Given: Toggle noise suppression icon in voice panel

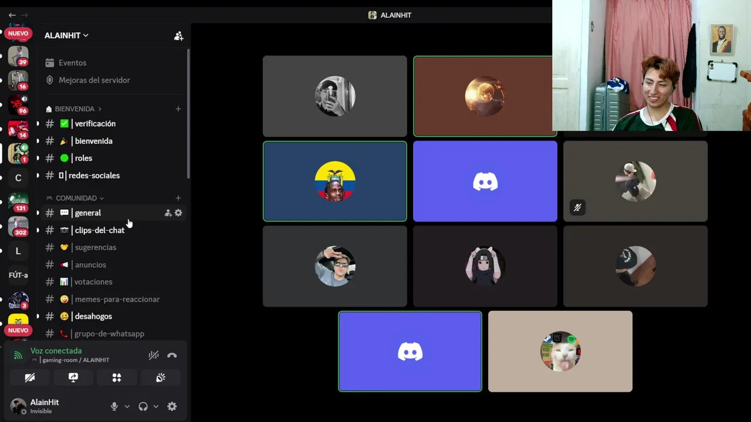Looking at the screenshot, I should [154, 355].
